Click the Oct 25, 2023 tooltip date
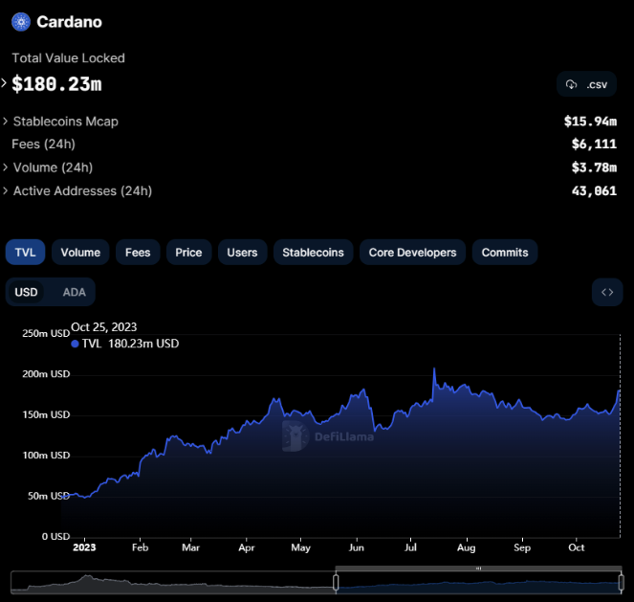 click(104, 327)
